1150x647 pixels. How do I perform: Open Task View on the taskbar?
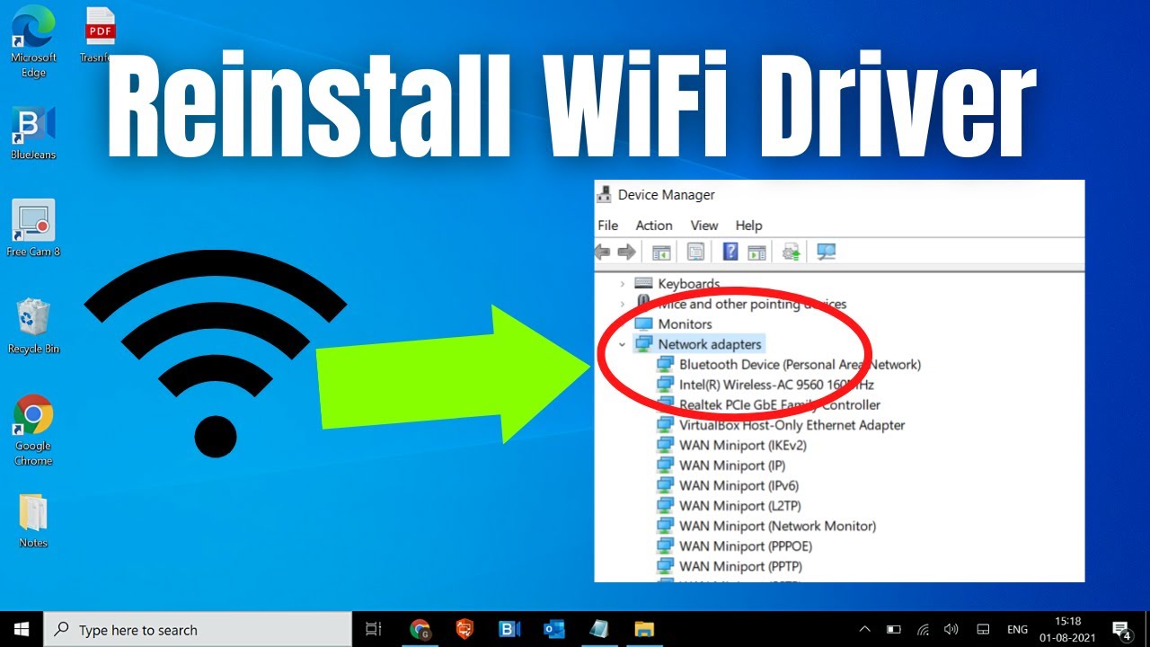tap(374, 629)
